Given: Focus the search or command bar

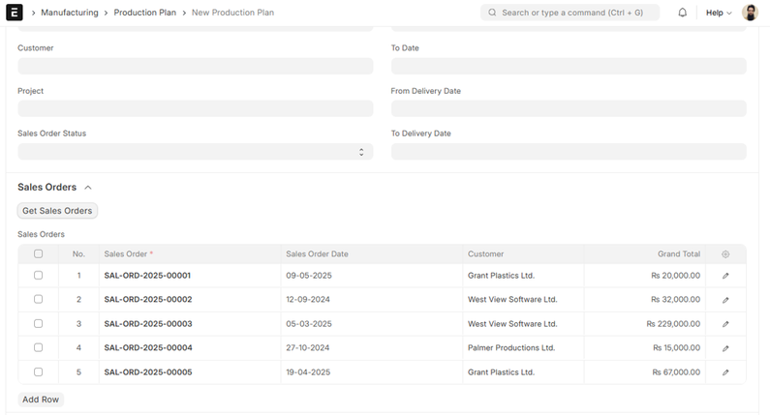Looking at the screenshot, I should (x=570, y=13).
